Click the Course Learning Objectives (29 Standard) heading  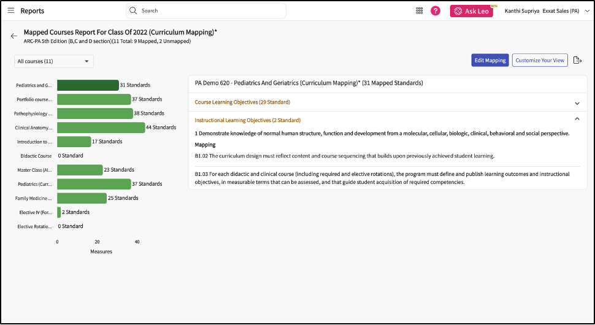coord(242,102)
